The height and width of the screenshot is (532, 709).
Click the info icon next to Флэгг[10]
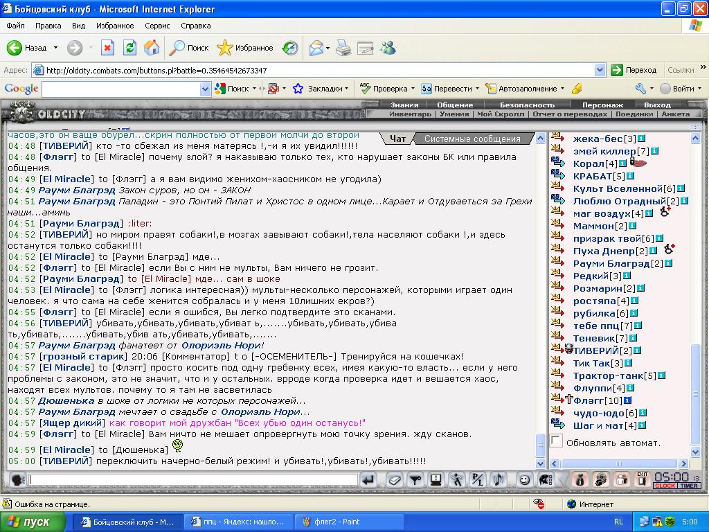click(627, 400)
